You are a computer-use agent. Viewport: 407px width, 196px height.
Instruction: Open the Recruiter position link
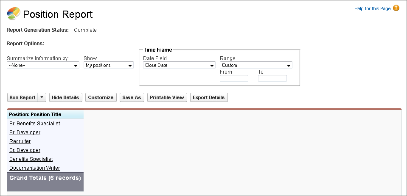pyautogui.click(x=20, y=141)
